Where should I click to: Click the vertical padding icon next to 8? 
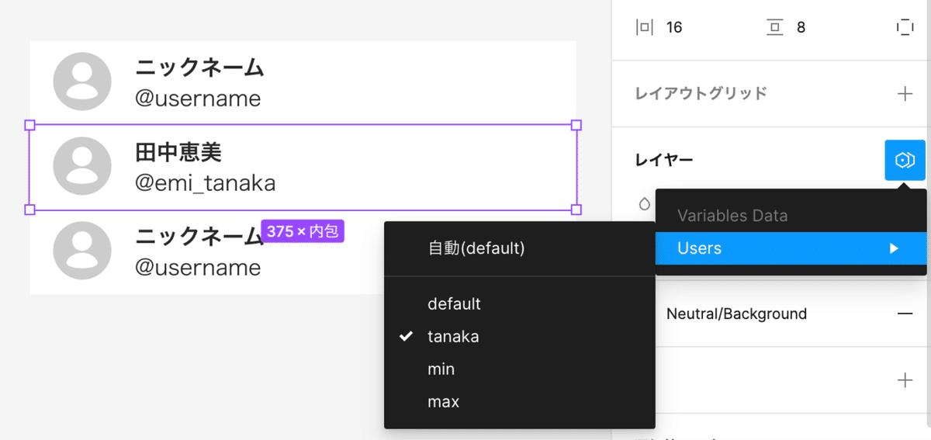(x=774, y=27)
